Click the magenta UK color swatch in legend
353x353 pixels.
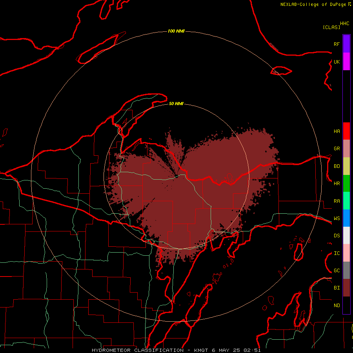(346, 62)
